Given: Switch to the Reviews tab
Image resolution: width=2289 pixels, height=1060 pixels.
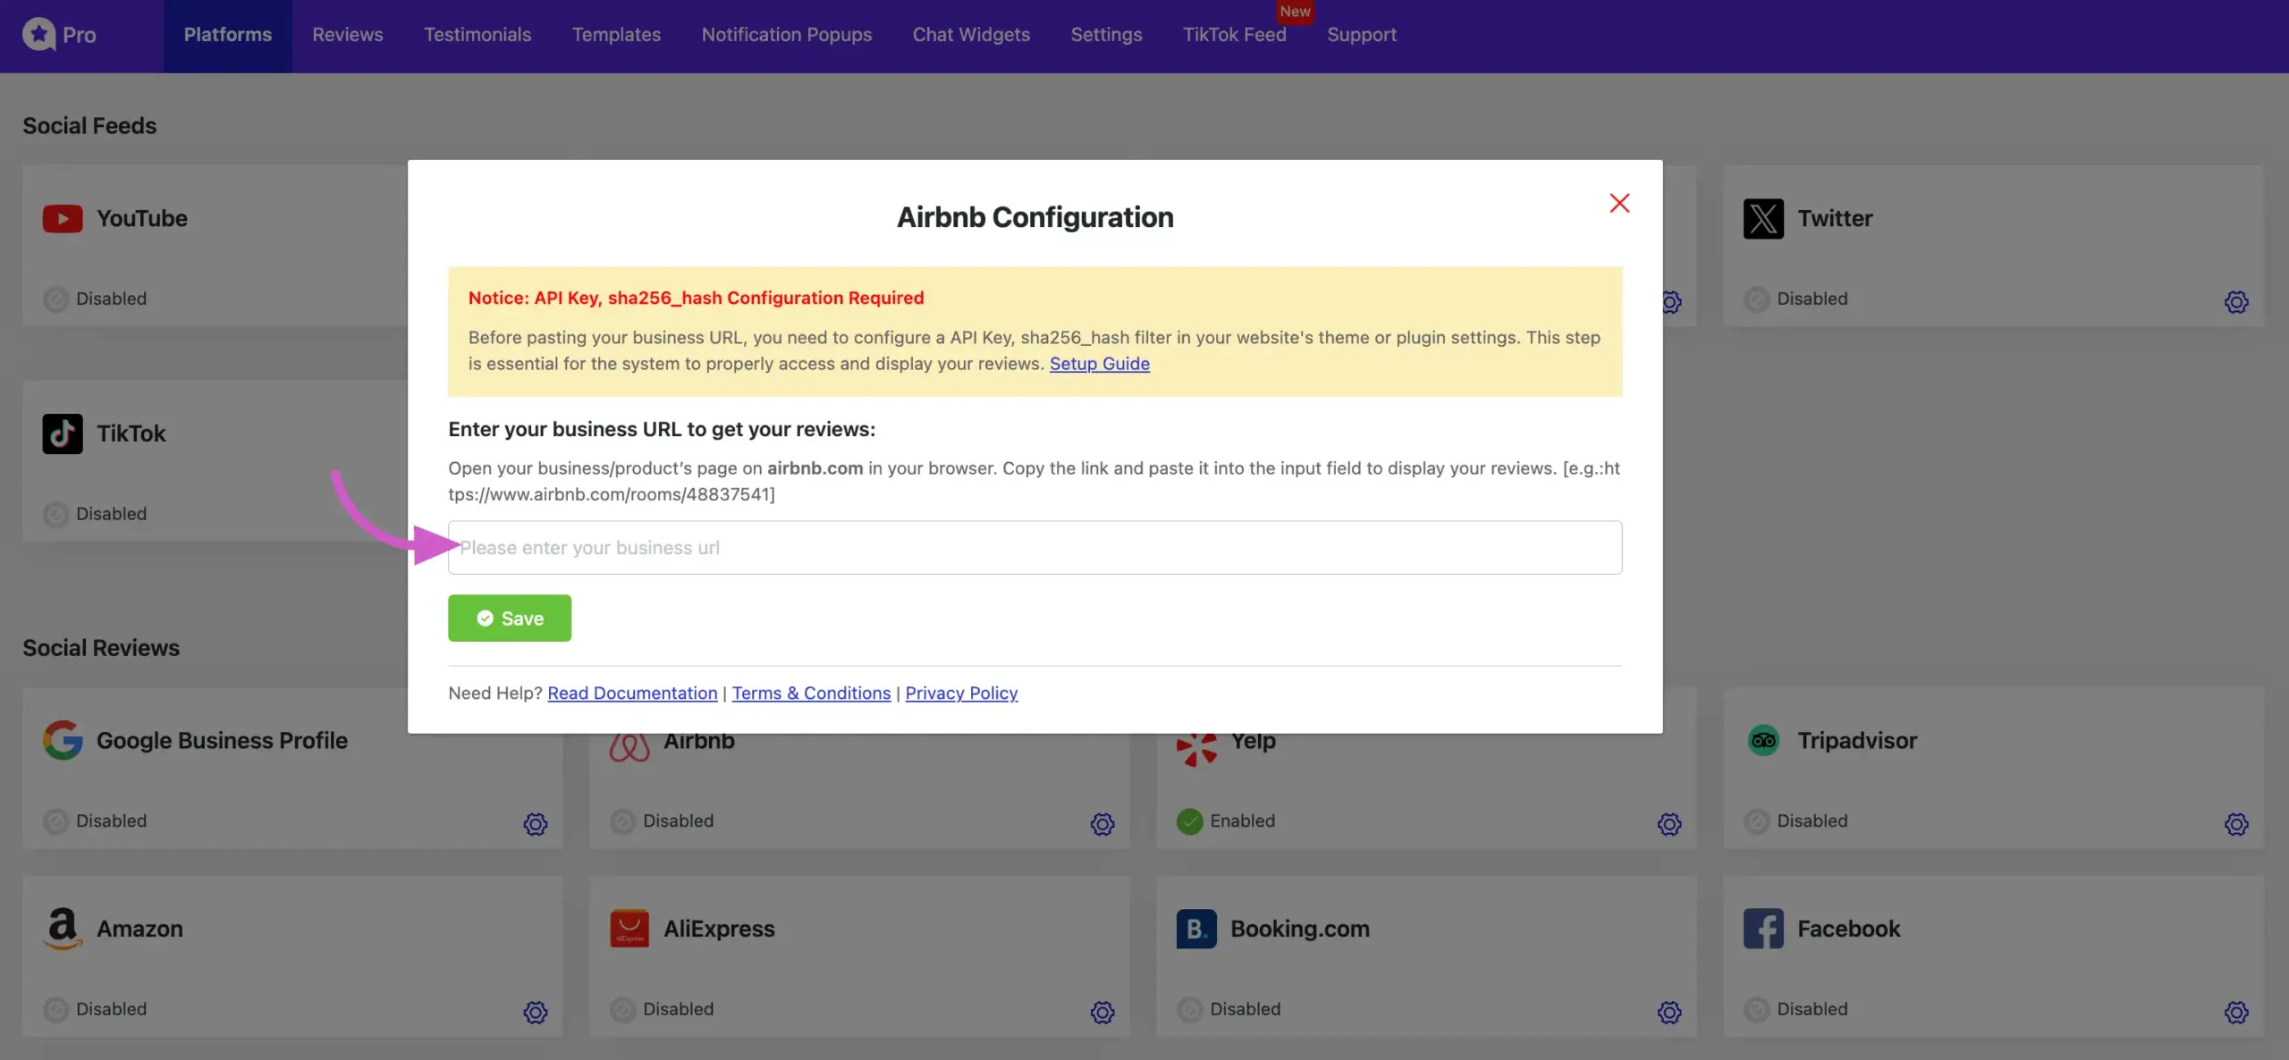Looking at the screenshot, I should pyautogui.click(x=347, y=35).
